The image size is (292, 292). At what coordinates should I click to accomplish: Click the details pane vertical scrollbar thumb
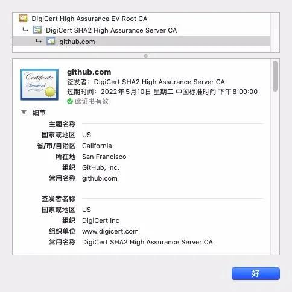(x=275, y=76)
